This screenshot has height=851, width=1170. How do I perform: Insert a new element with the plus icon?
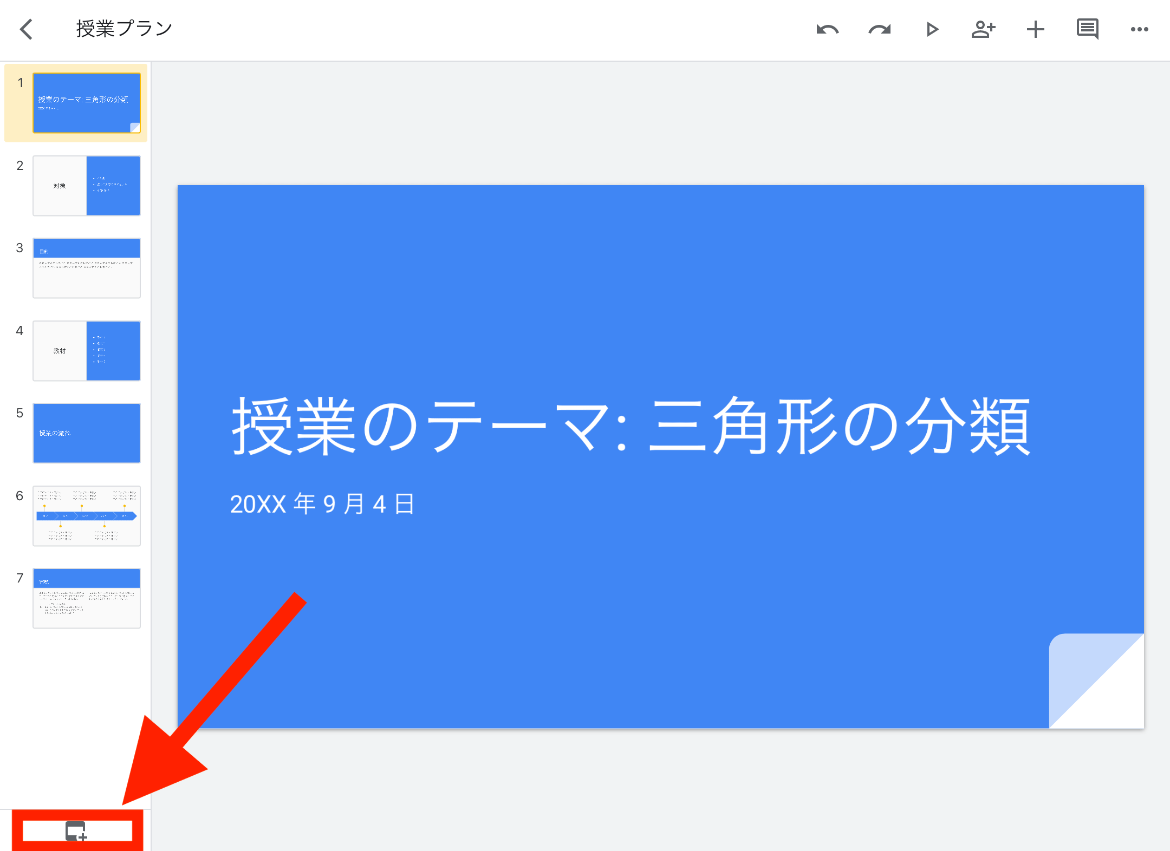pos(1035,30)
